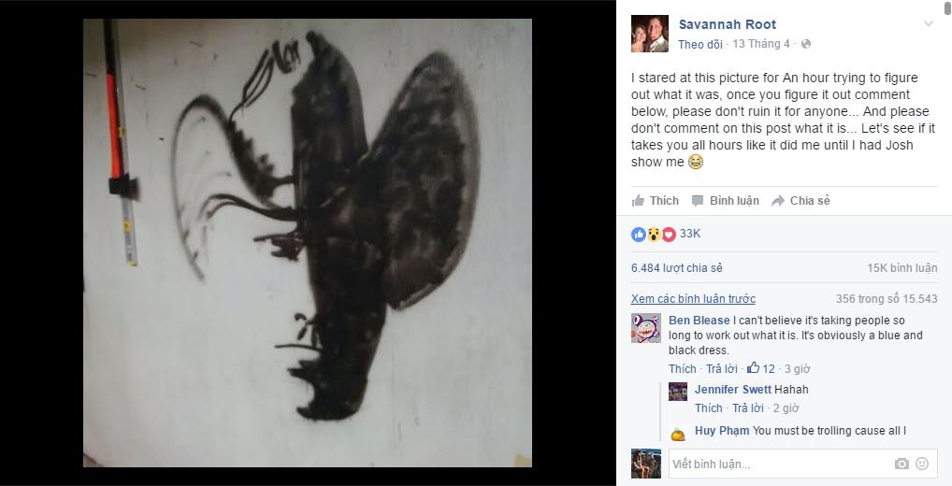Click the Wow reaction emoji icon
952x486 pixels.
point(654,235)
